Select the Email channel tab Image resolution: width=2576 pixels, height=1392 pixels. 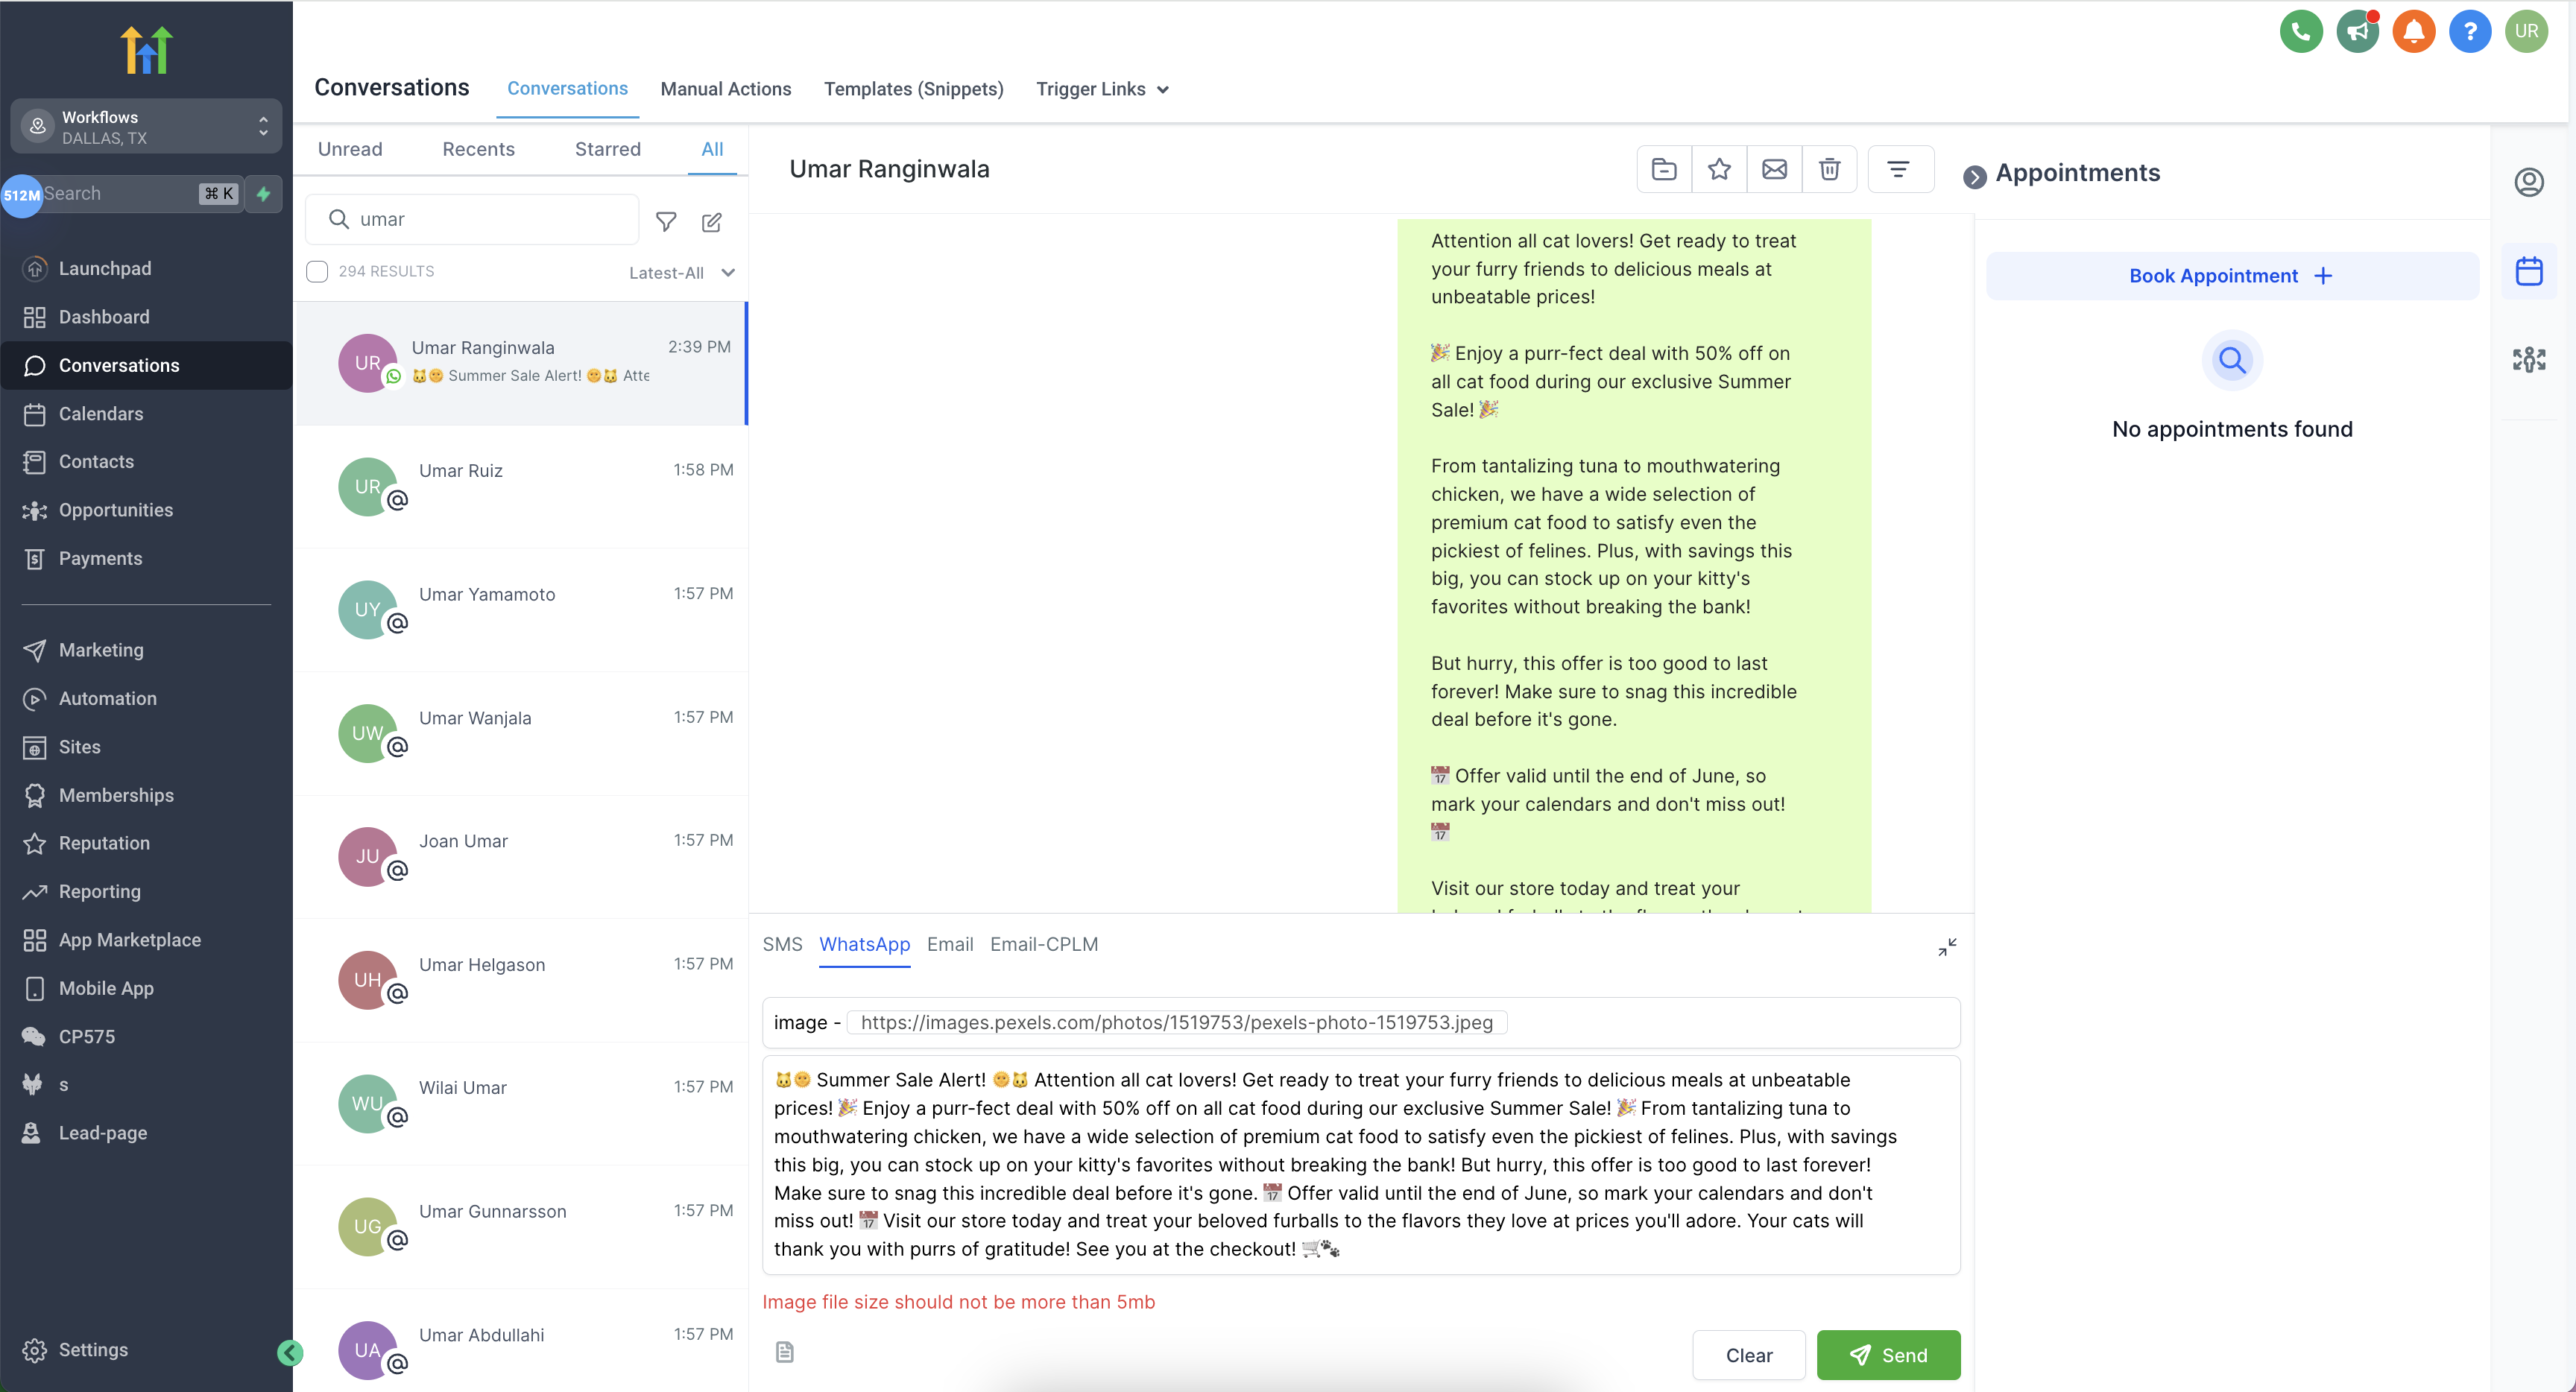(x=949, y=944)
